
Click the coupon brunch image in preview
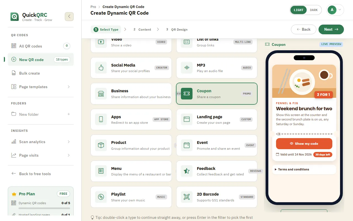point(304,81)
